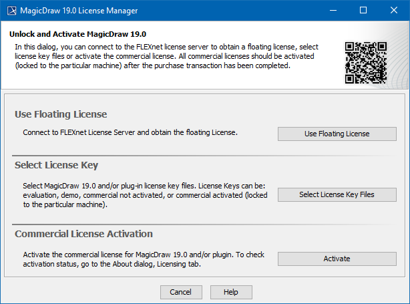Viewport: 410px width, 304px height.
Task: Close the License Manager window
Action: (394, 10)
